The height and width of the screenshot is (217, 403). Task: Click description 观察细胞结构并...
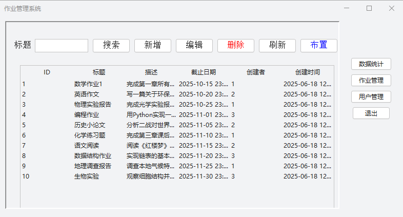[x=150, y=176]
